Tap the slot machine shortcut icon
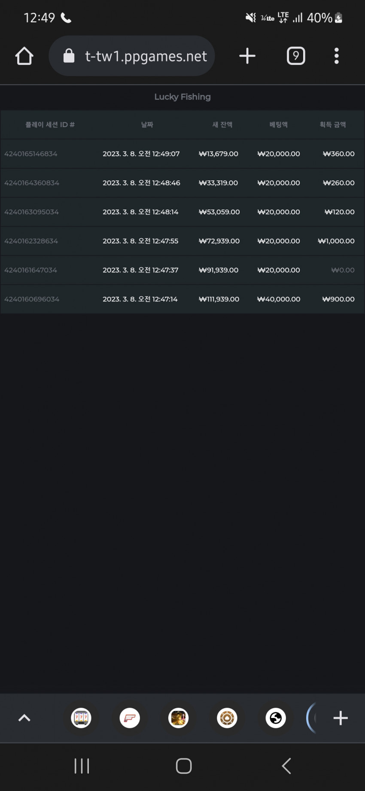365x791 pixels. point(81,718)
